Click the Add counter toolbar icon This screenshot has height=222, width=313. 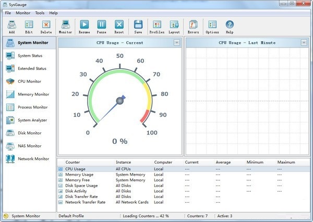pos(11,24)
